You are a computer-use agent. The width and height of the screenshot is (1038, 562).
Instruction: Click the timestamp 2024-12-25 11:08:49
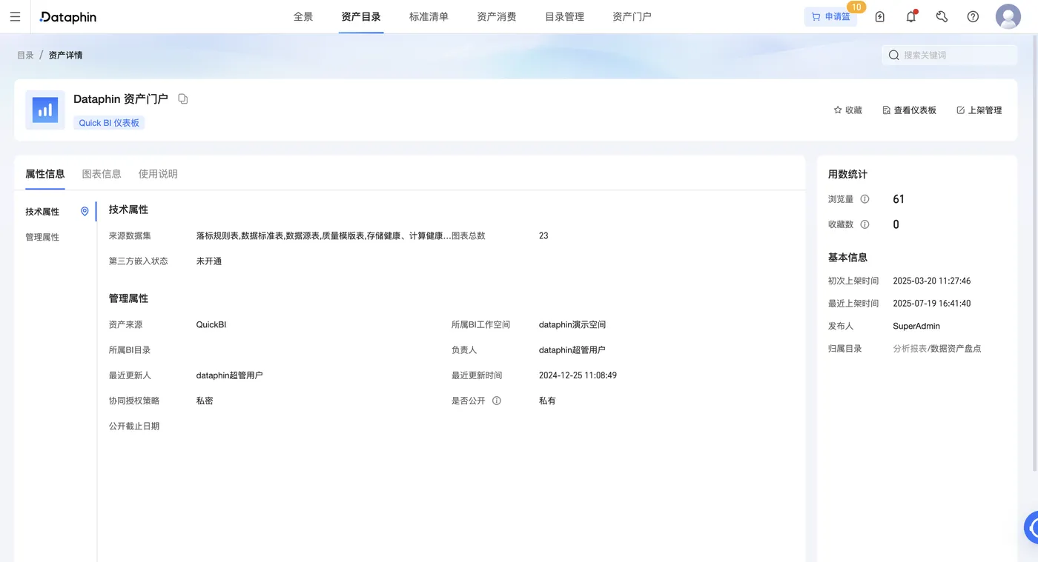point(578,375)
